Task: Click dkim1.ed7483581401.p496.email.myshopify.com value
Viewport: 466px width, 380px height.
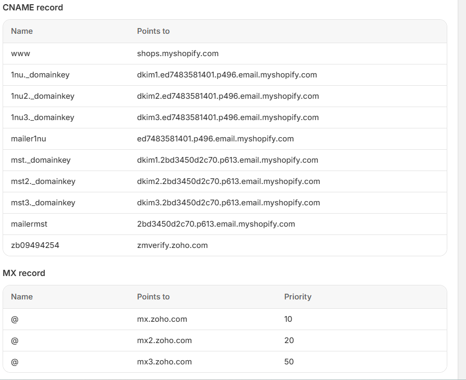Action: point(227,75)
